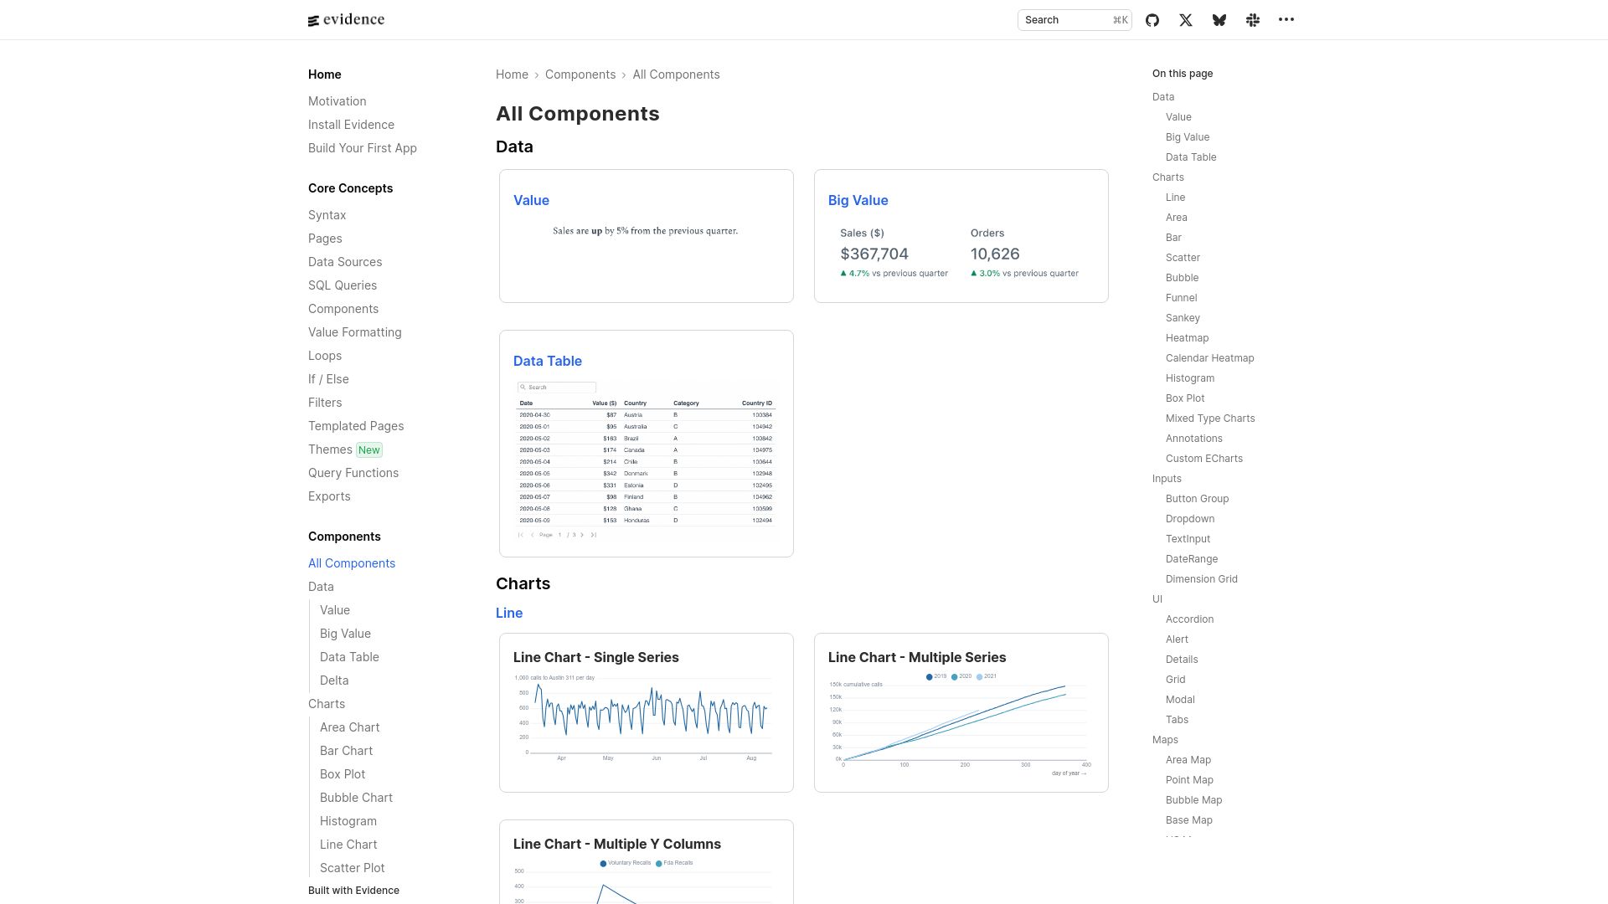Click the Search box in header
This screenshot has height=904, width=1608.
[1075, 20]
